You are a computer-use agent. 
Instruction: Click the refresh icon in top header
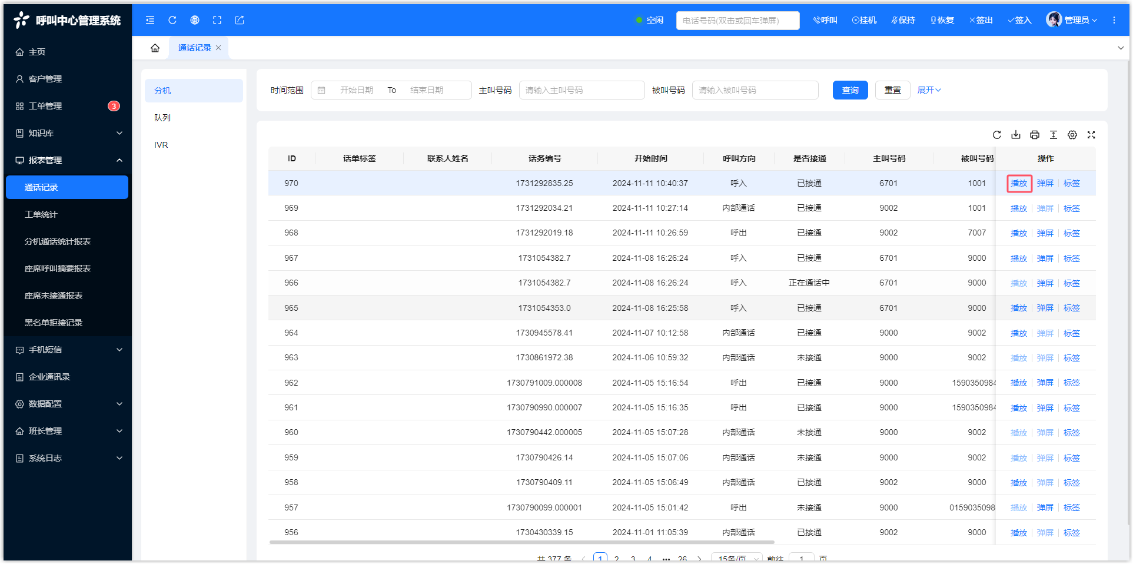(x=172, y=20)
